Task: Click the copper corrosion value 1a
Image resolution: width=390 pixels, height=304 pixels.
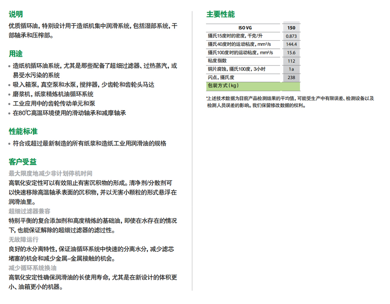Action: [x=291, y=69]
